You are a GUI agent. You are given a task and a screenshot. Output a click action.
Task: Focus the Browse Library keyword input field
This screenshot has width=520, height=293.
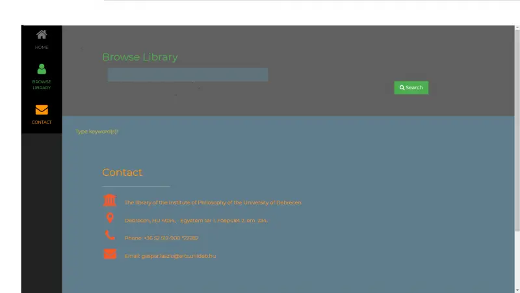coord(187,74)
